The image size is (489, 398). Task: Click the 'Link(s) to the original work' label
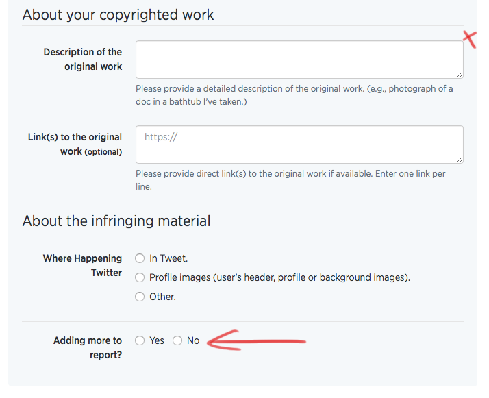coord(75,144)
